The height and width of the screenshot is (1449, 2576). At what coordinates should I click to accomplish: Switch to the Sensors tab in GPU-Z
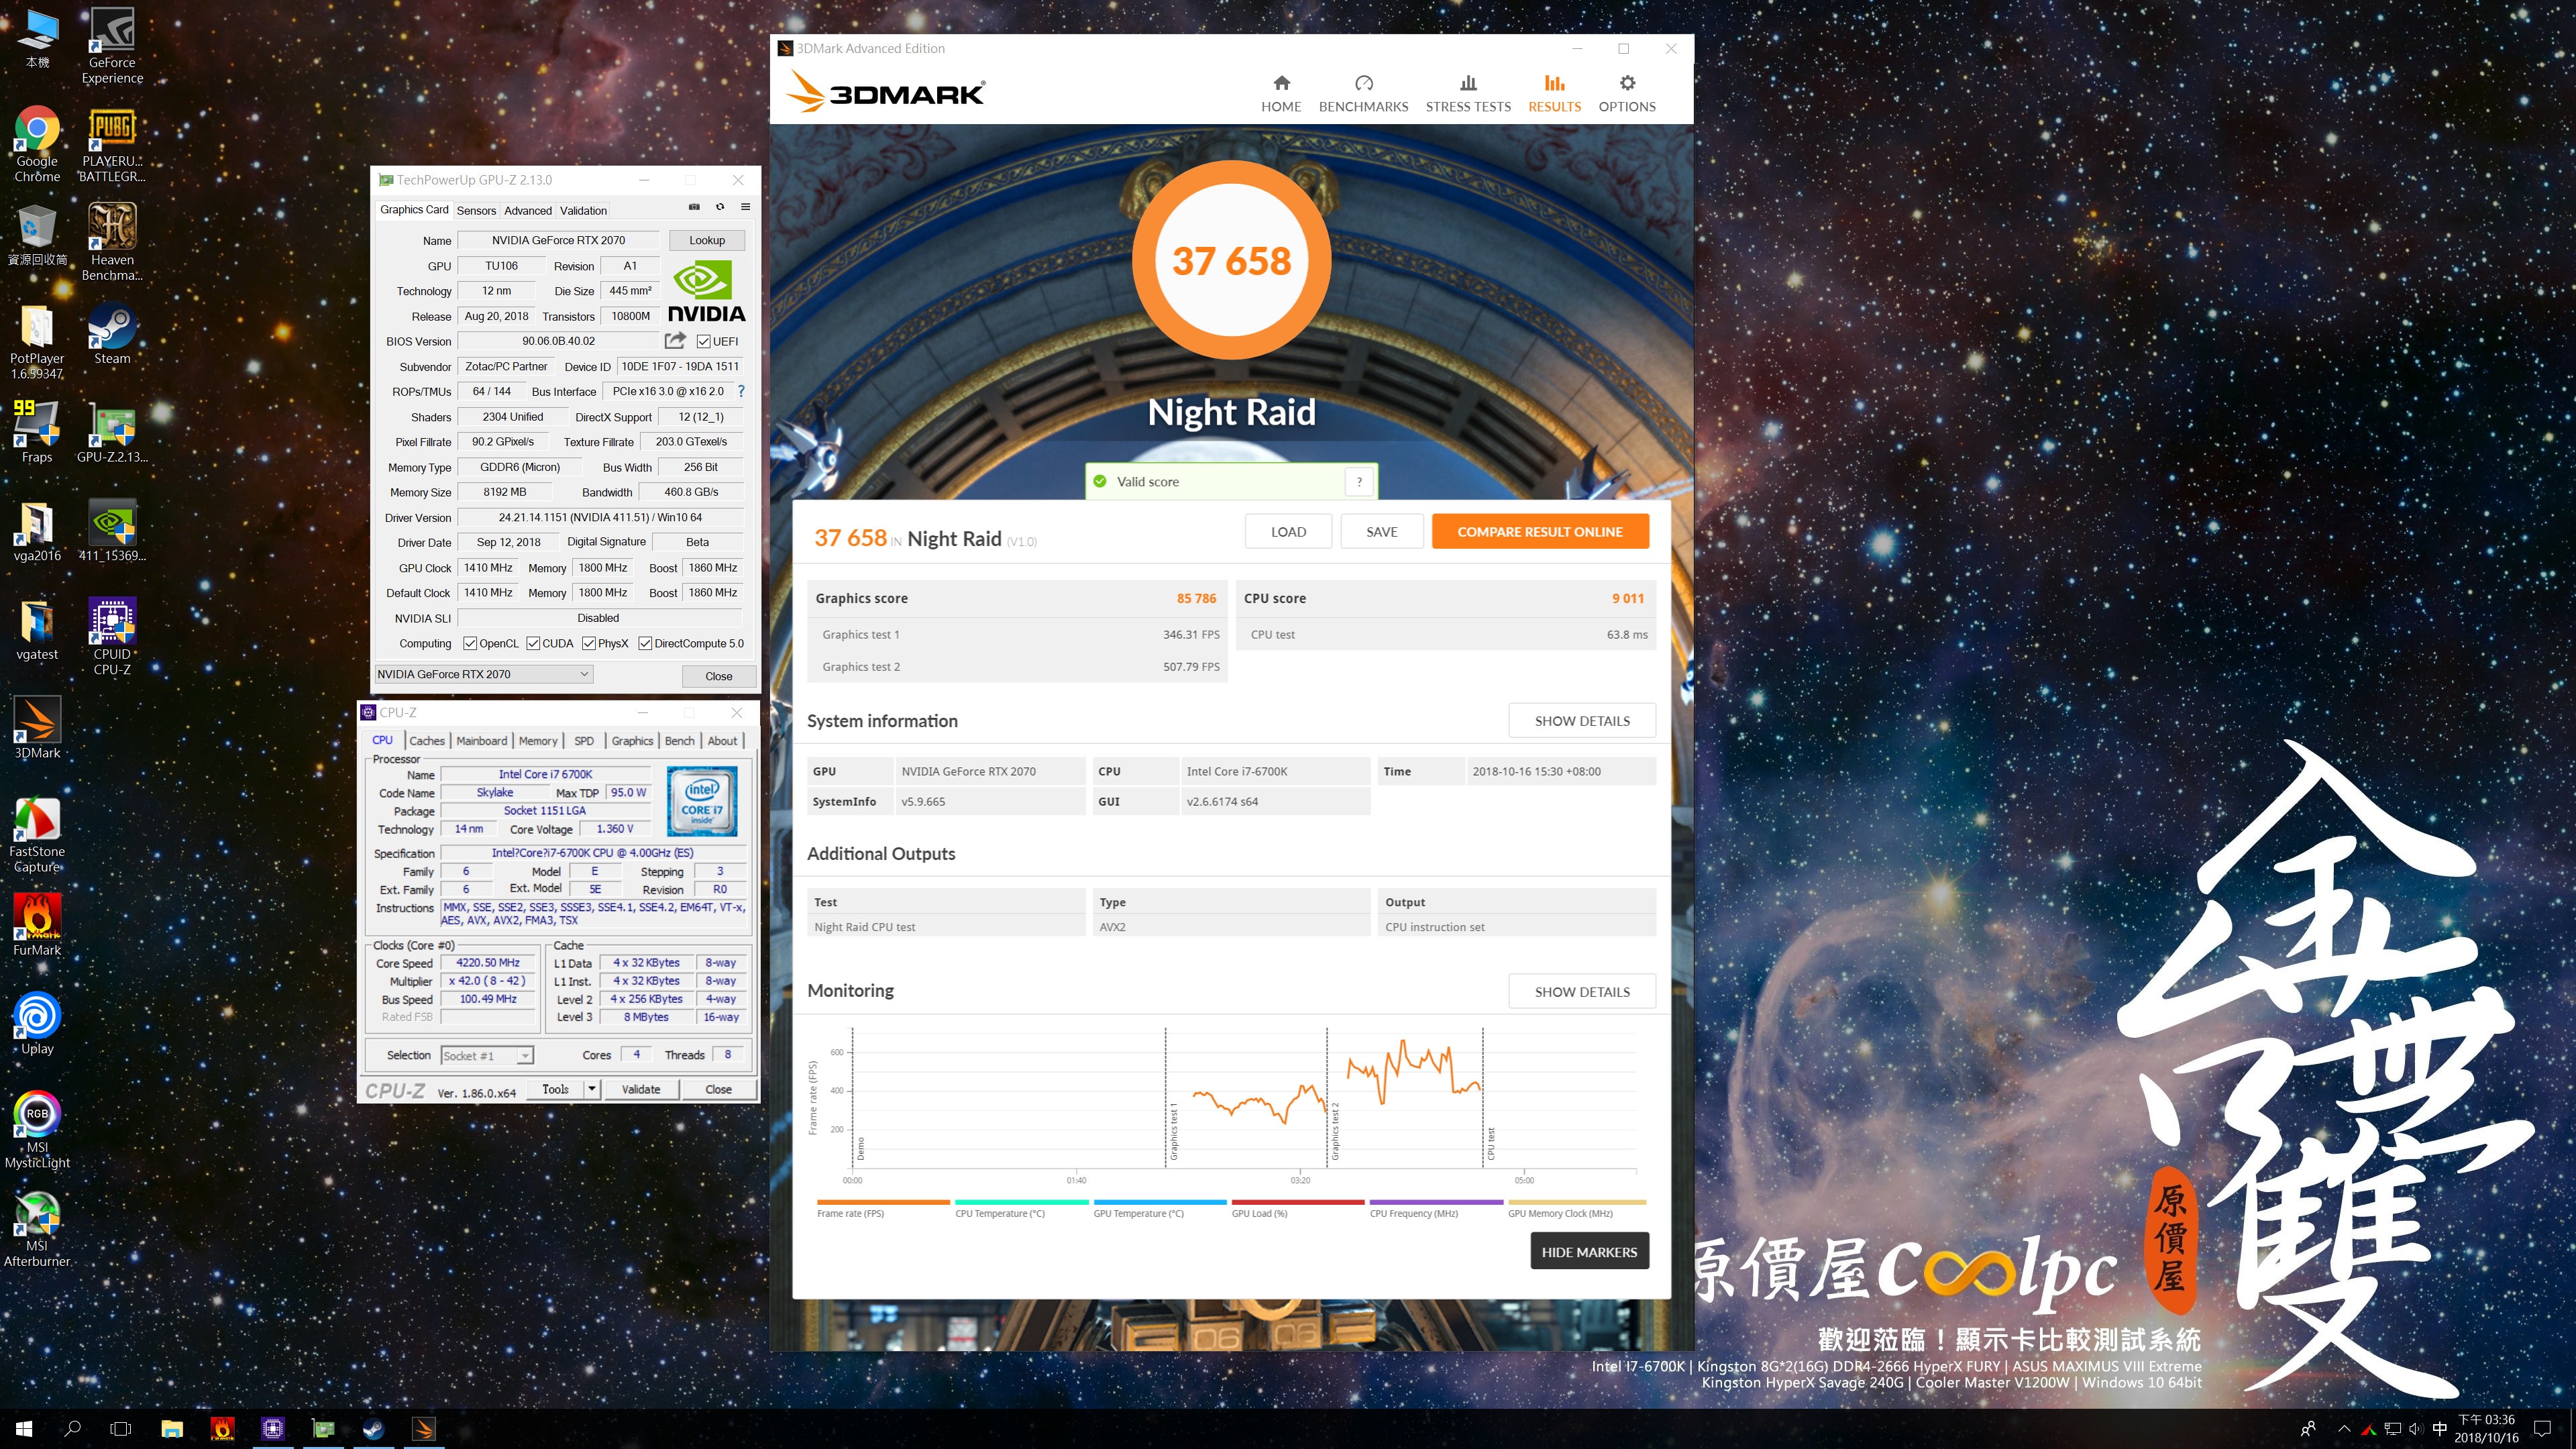point(476,210)
